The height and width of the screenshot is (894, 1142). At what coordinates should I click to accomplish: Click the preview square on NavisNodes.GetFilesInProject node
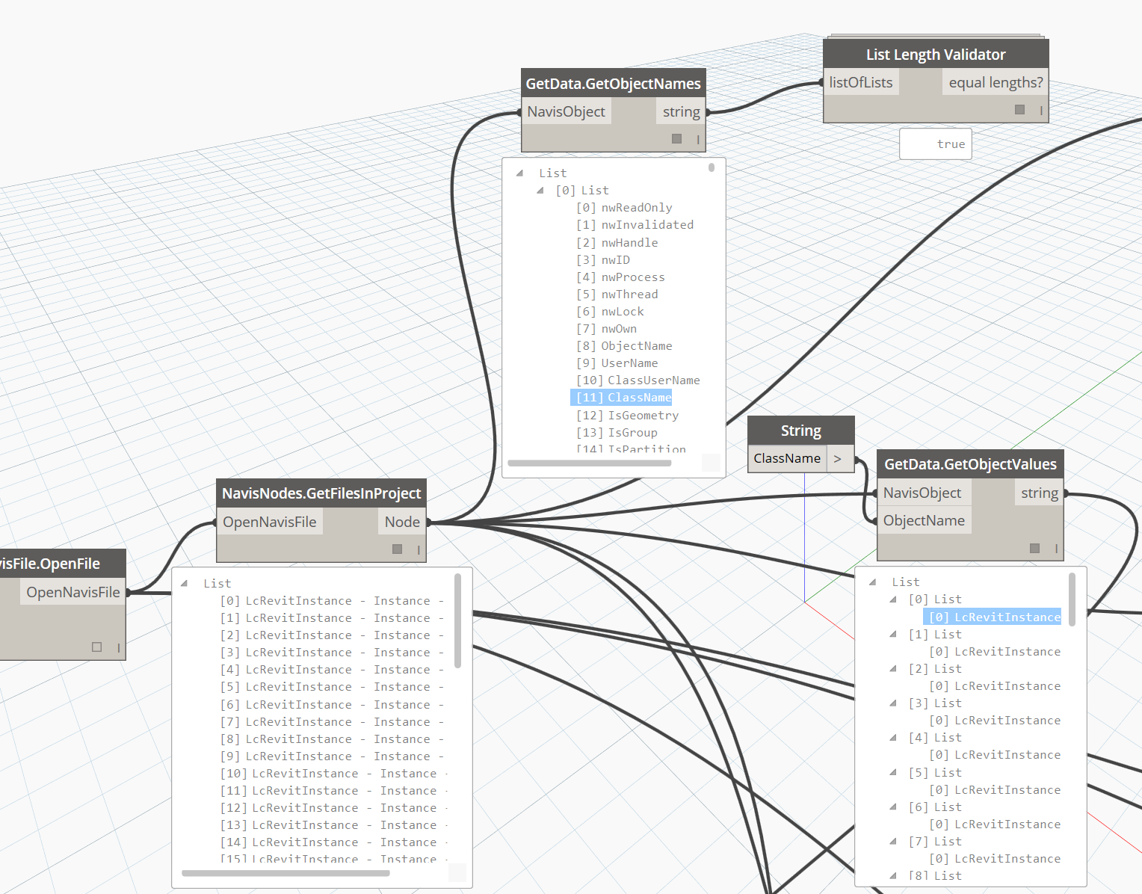[397, 549]
